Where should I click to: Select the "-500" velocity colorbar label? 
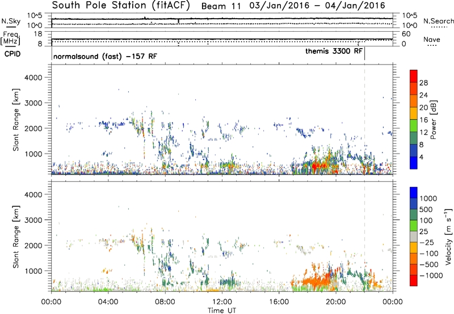point(429,264)
